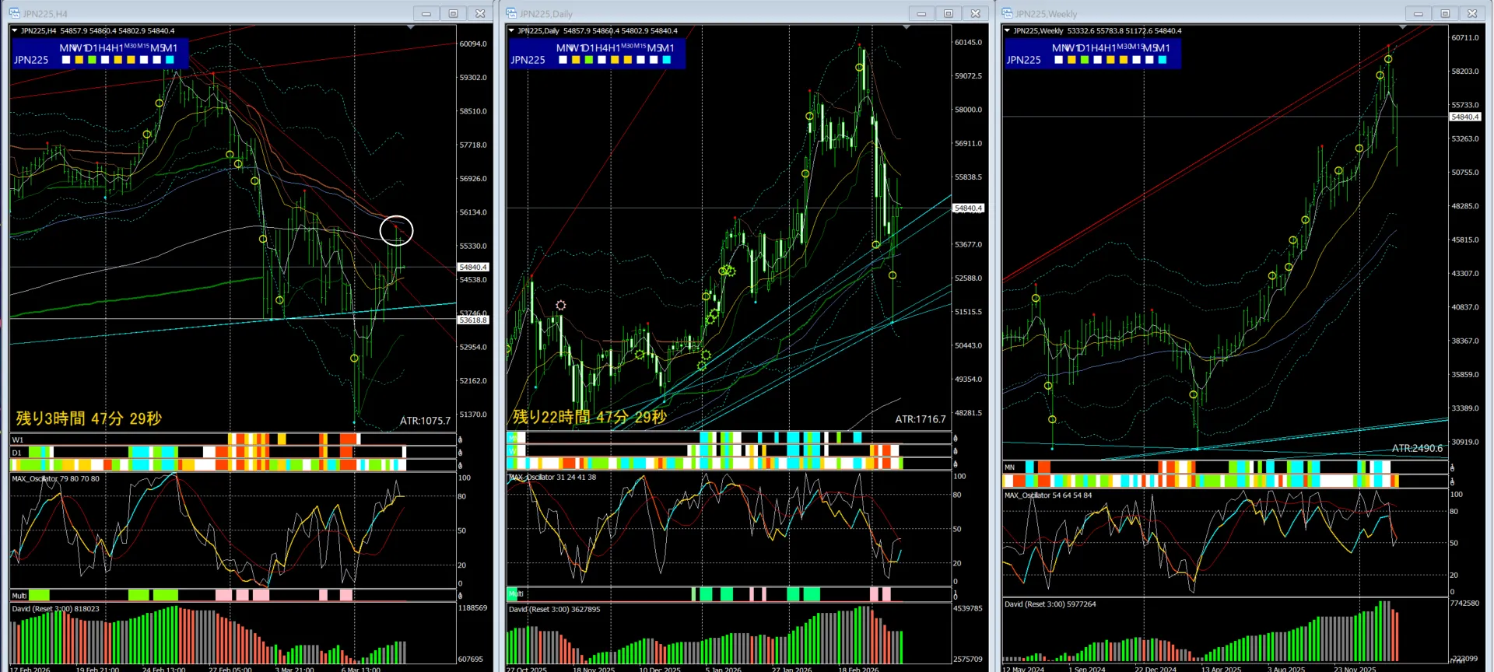Click the small icon right of the Multi row in H4 chart
The height and width of the screenshot is (672, 1494).
tap(460, 596)
